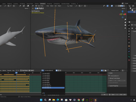Open the Nearest Frame snapping dropdown
Screen dimensions: 136x102
pyautogui.click(x=116, y=71)
